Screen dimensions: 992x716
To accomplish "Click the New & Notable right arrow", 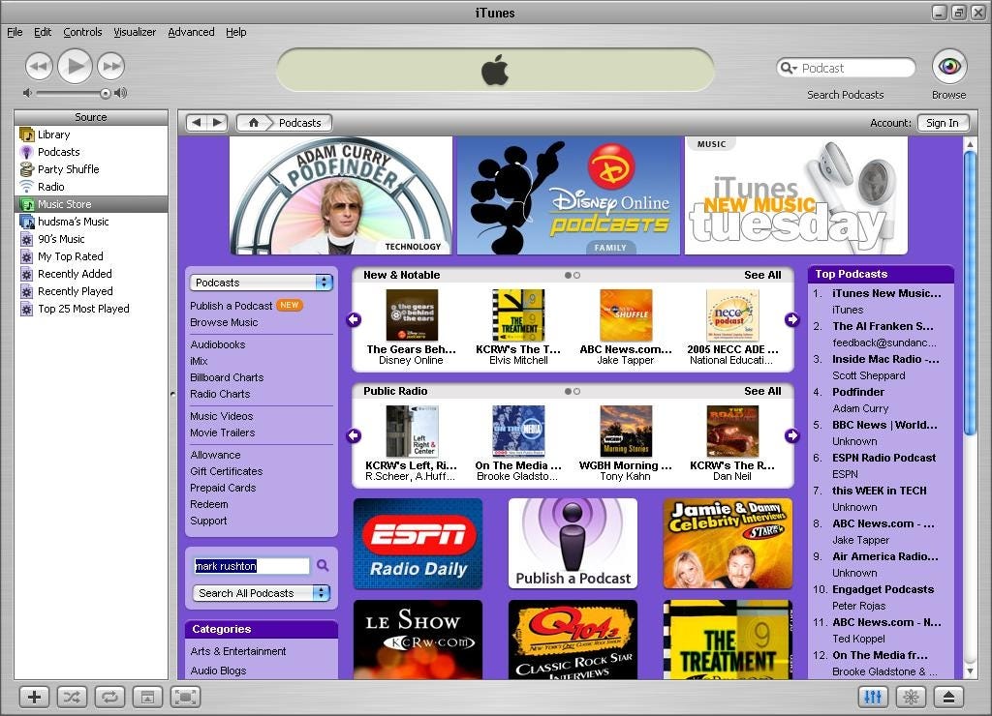I will tap(792, 319).
